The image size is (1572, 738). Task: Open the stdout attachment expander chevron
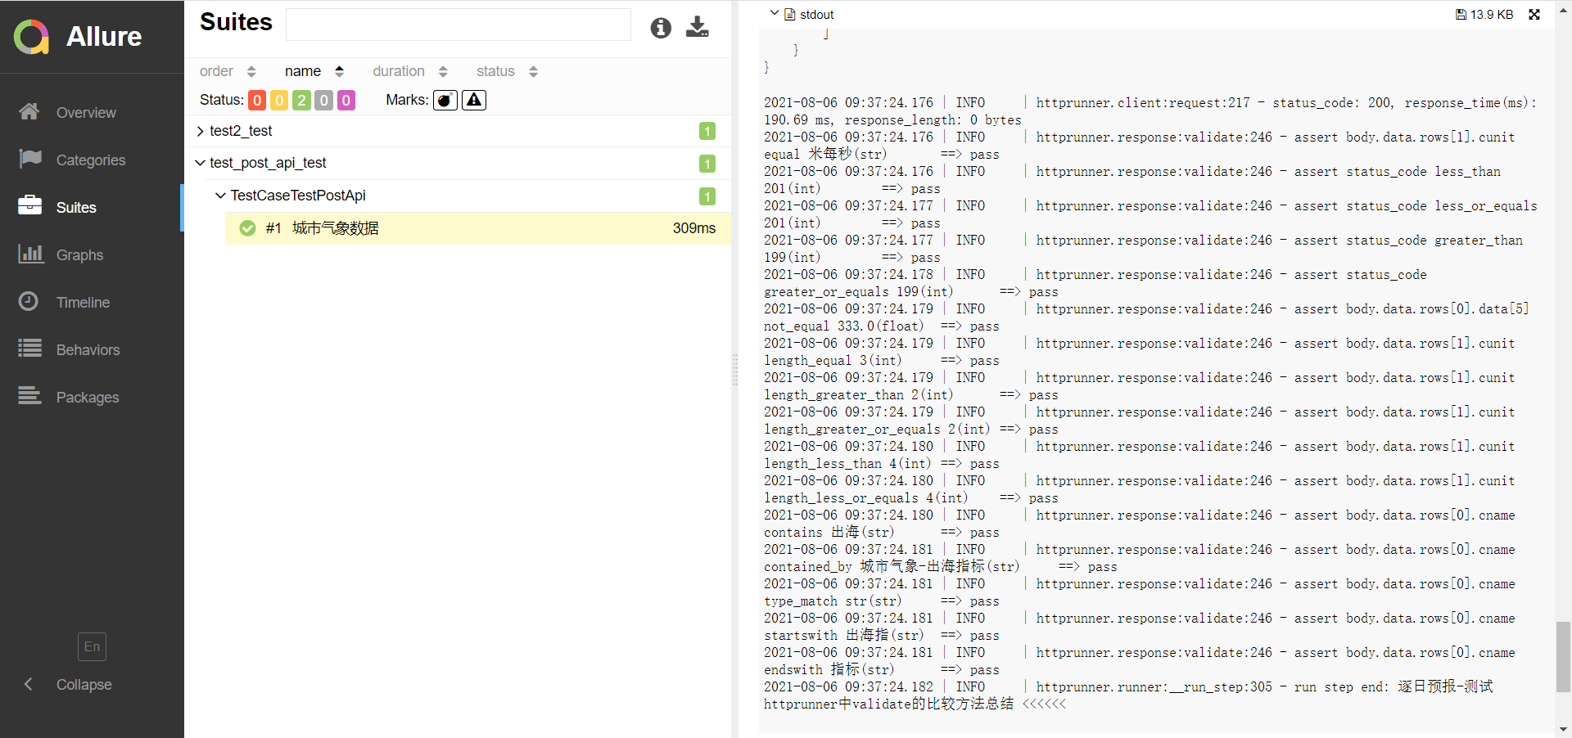pos(775,14)
